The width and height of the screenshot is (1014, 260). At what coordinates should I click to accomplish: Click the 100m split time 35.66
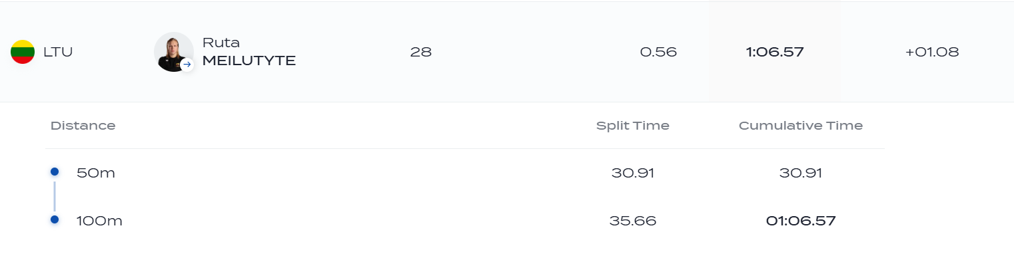[633, 221]
